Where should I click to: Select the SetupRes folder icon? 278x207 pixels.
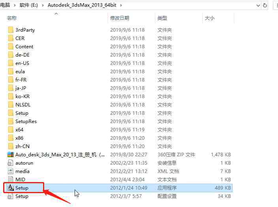tap(11, 122)
